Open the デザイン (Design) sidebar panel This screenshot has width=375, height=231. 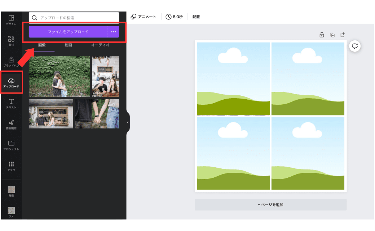tap(11, 20)
